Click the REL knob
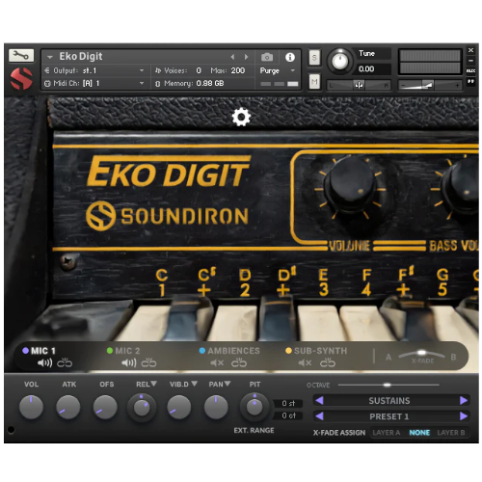The height and width of the screenshot is (482, 482). pos(142,408)
